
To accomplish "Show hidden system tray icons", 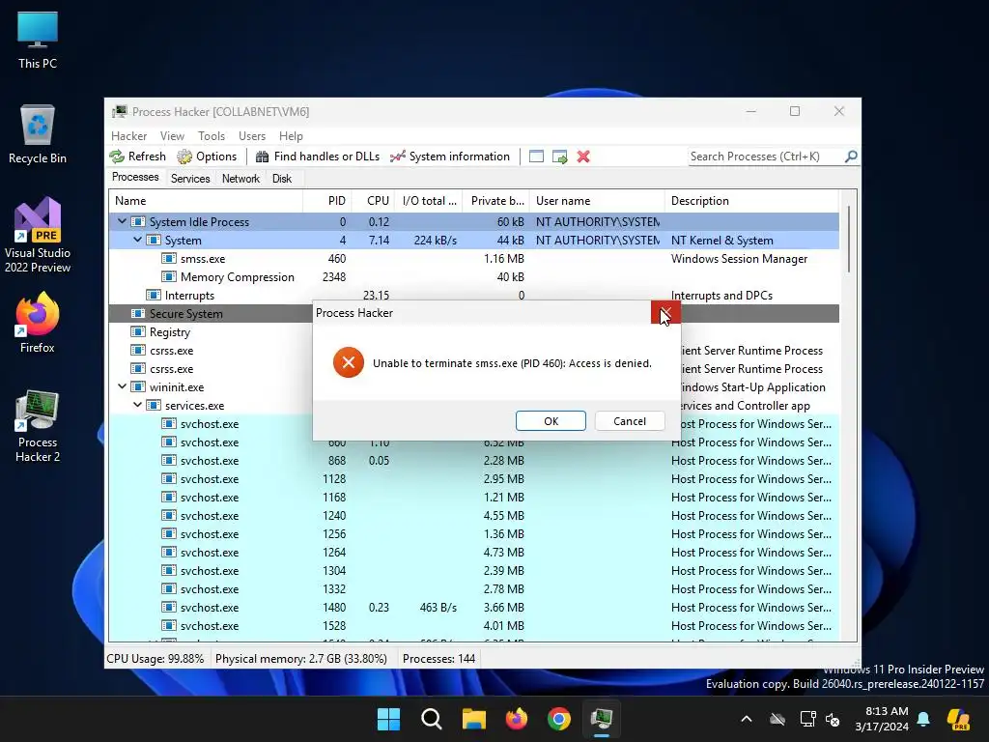I will [x=747, y=719].
